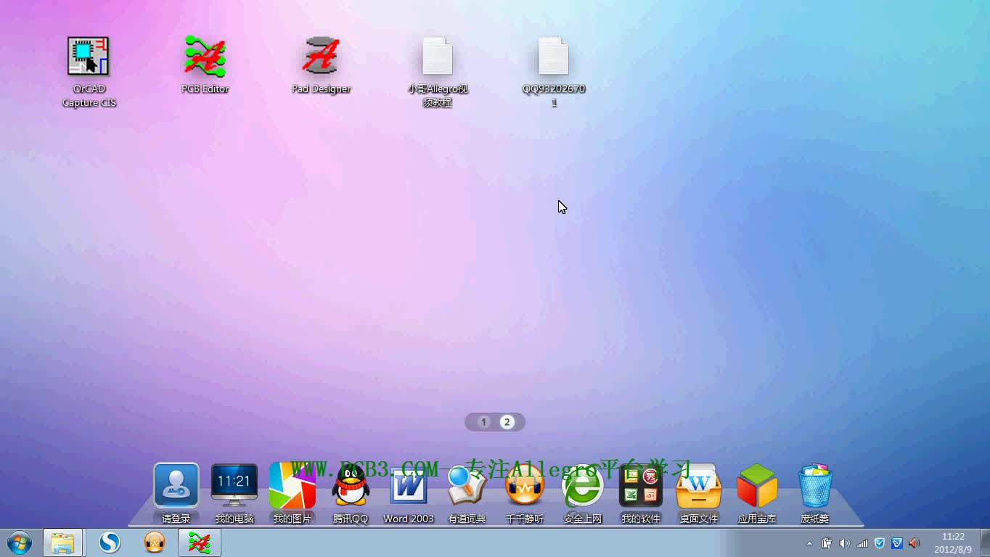This screenshot has height=557, width=990.
Task: Open the clock showing 11:22
Action: coord(953,543)
